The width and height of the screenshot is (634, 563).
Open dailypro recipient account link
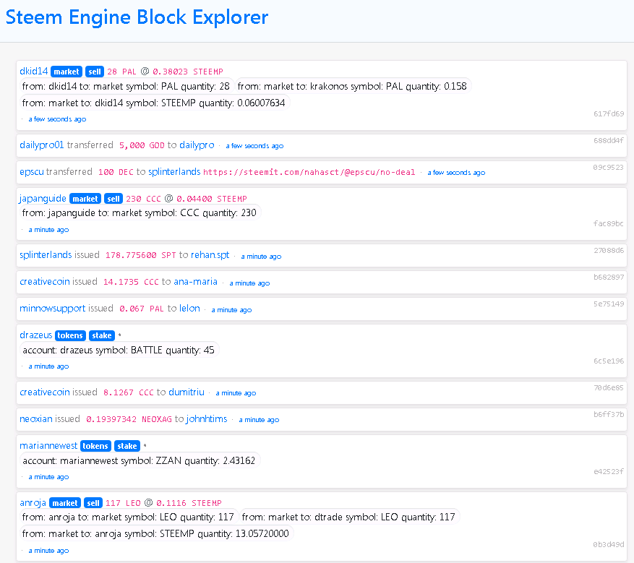coord(197,145)
